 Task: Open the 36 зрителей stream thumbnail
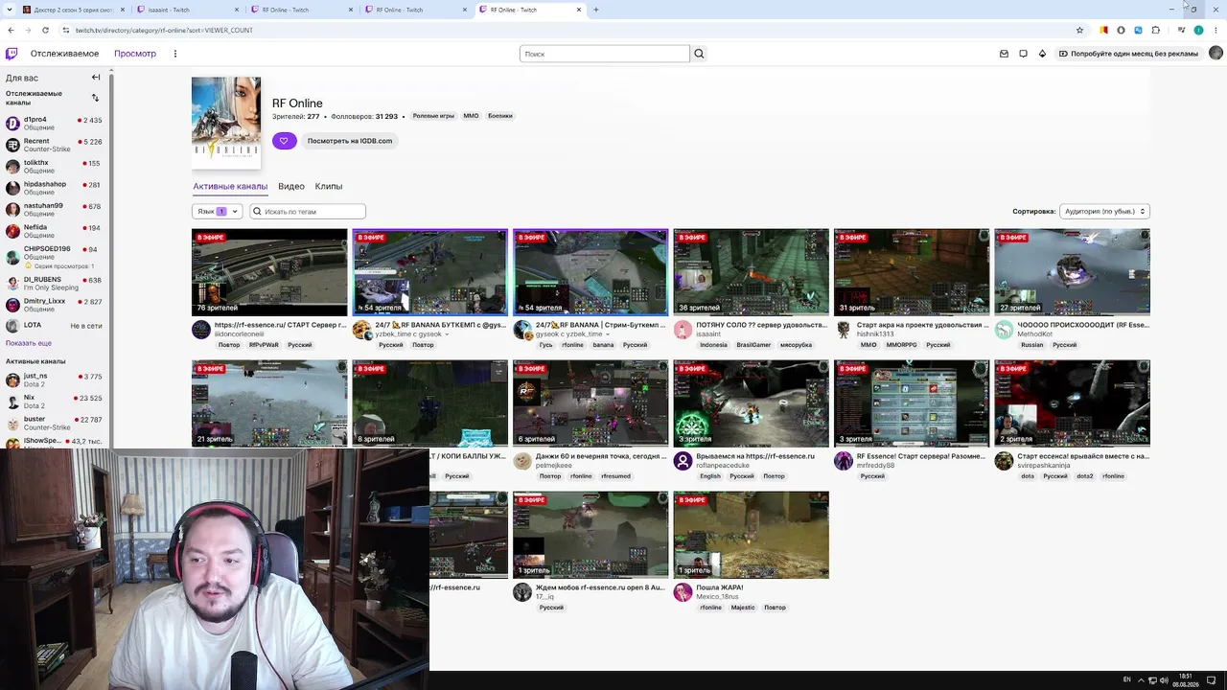(x=752, y=272)
